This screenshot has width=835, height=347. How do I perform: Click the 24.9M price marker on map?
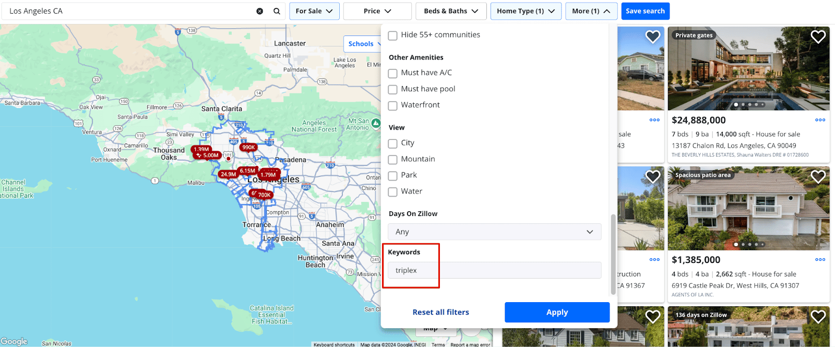[228, 174]
